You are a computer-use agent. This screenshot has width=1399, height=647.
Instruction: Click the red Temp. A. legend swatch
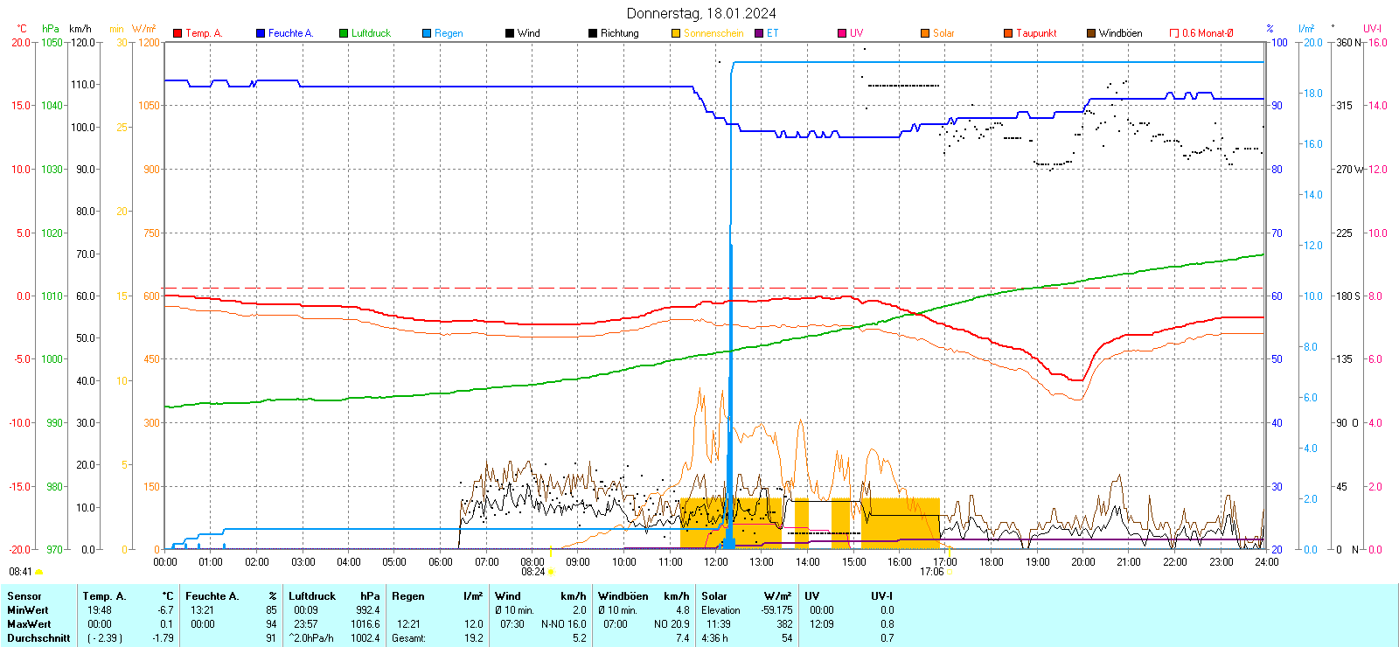coord(177,33)
